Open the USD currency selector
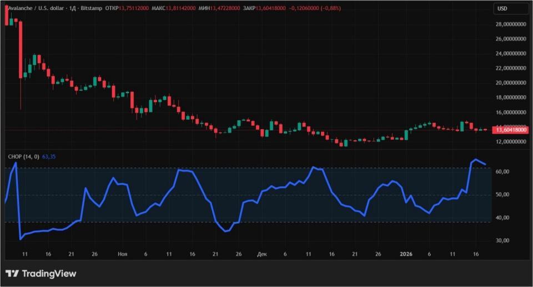 510,8
